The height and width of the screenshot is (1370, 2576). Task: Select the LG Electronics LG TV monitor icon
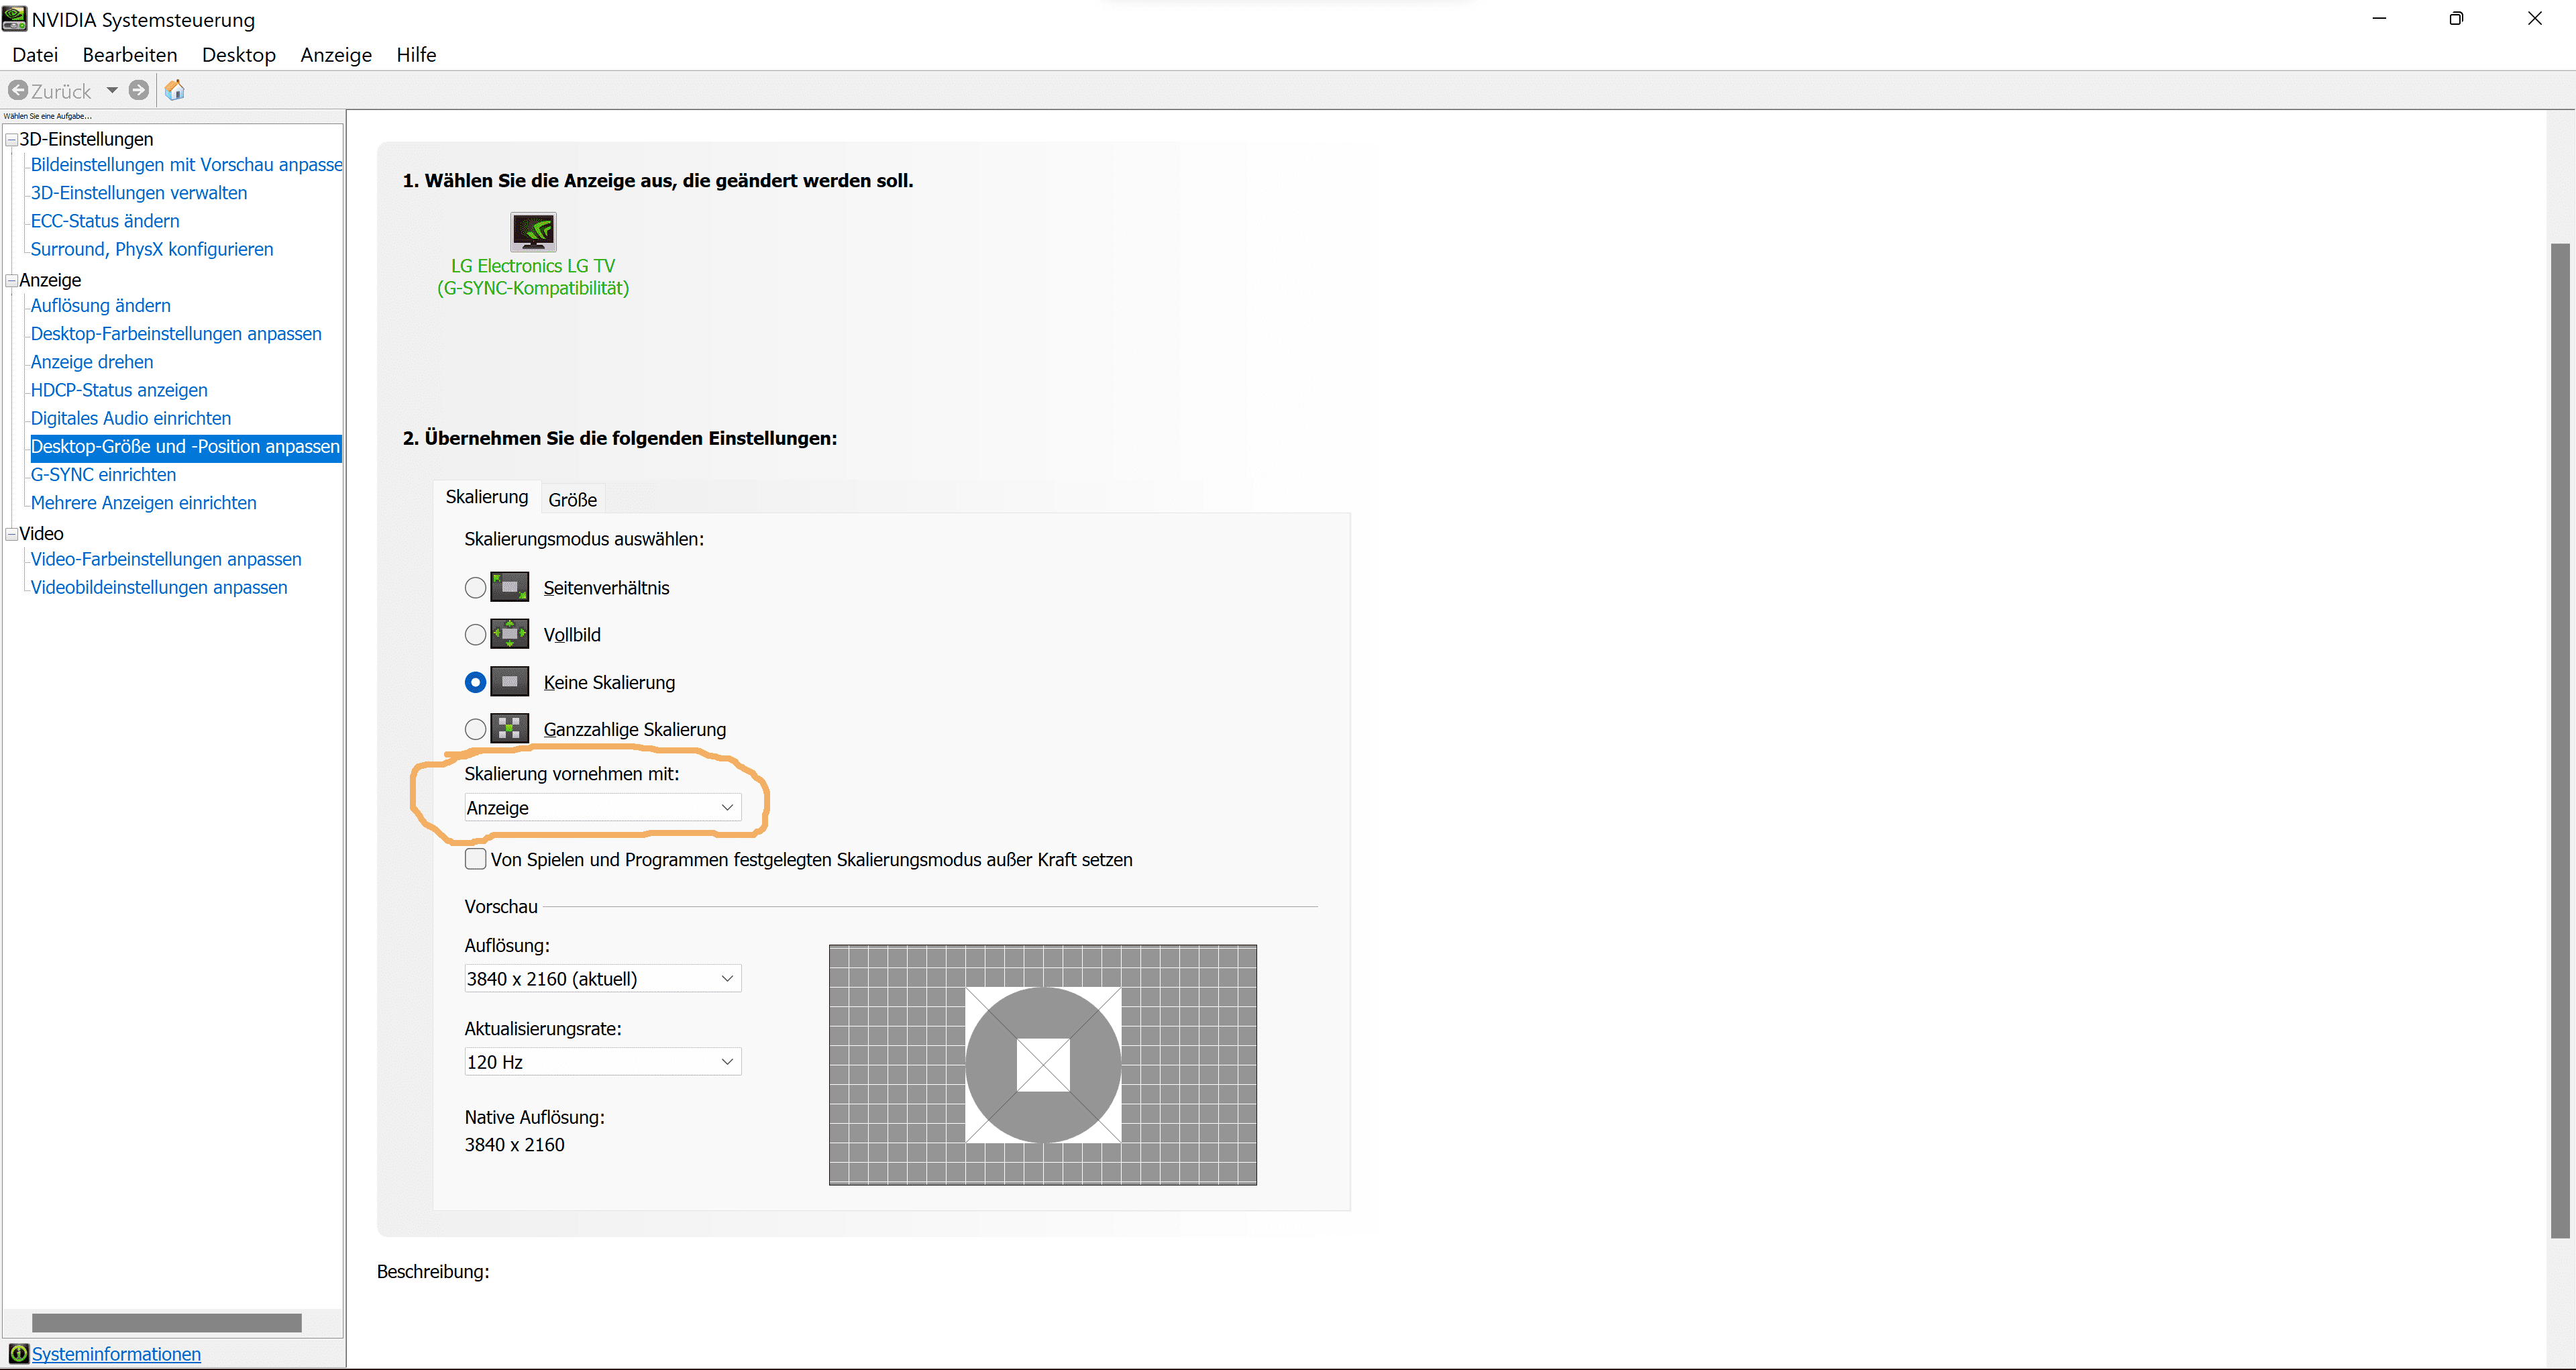533,232
